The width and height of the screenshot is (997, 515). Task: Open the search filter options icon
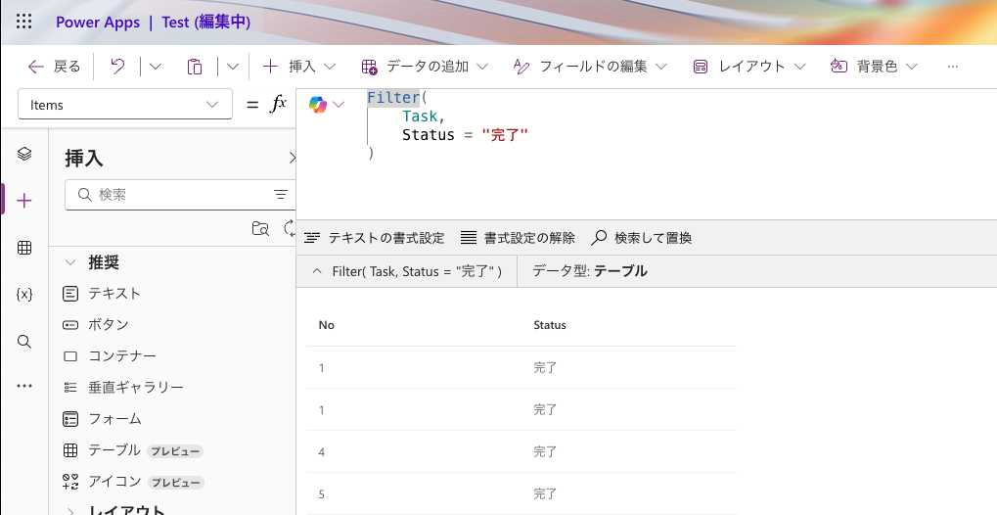click(281, 195)
